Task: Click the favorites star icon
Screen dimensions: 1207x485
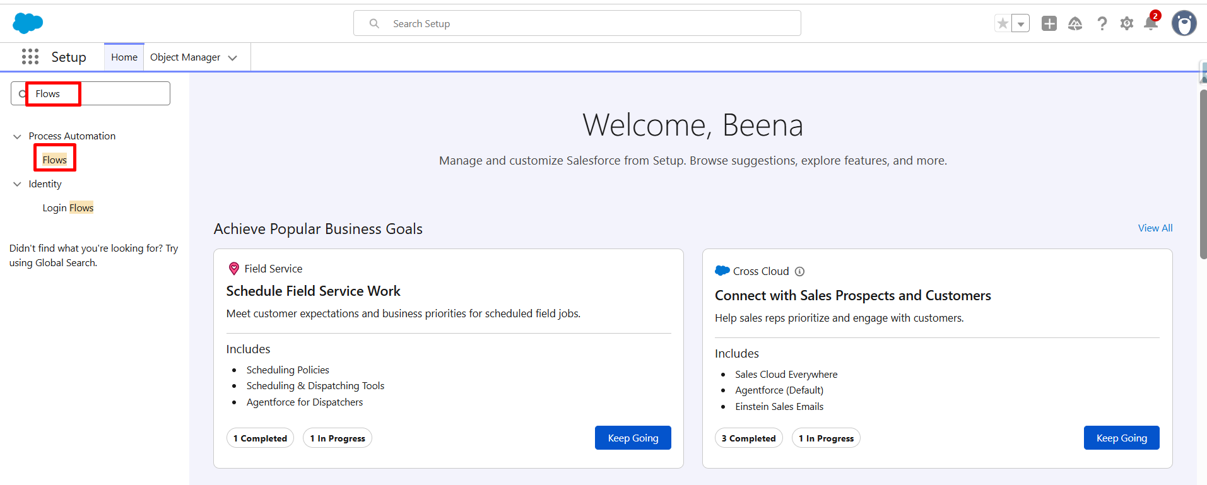Action: [1003, 23]
